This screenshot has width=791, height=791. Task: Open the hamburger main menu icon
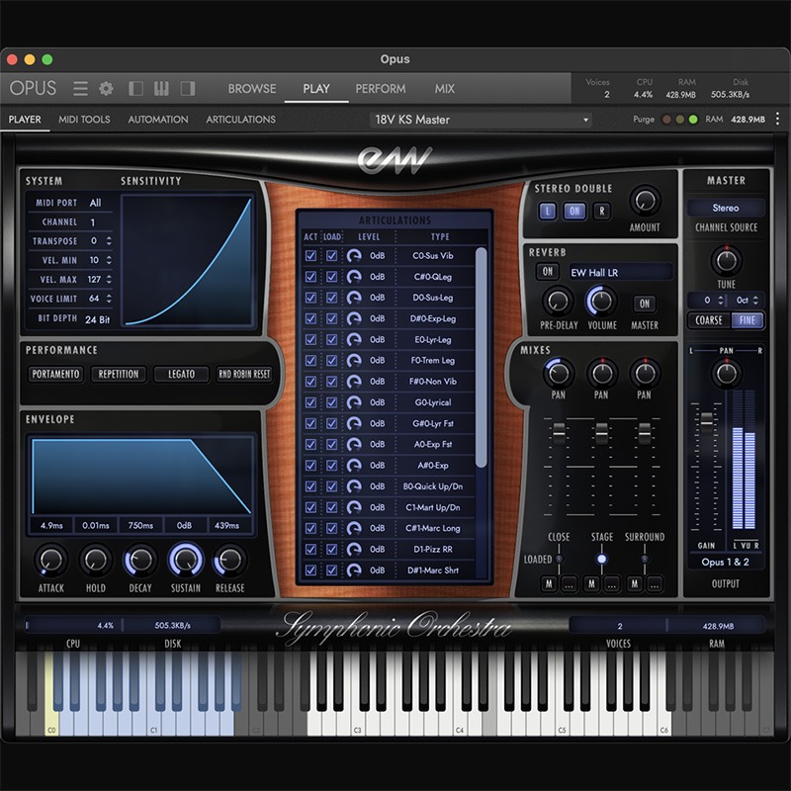(x=80, y=89)
